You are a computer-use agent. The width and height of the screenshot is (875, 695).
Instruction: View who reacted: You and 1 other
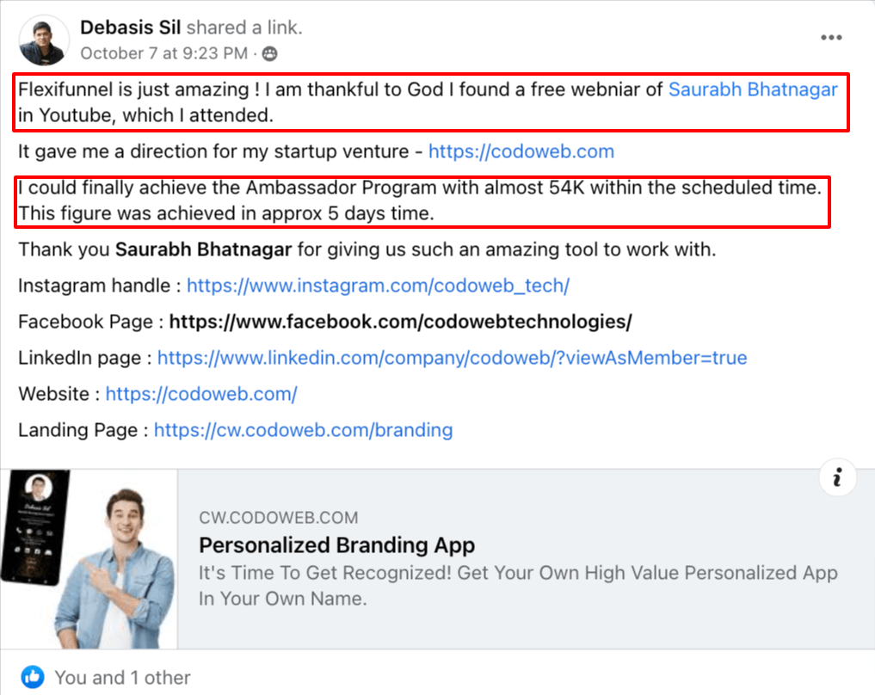tap(122, 677)
